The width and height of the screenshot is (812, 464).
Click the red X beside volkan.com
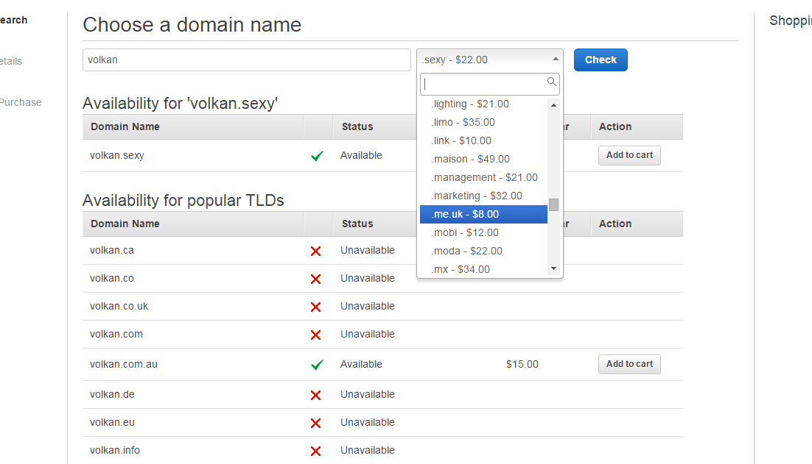tap(315, 335)
